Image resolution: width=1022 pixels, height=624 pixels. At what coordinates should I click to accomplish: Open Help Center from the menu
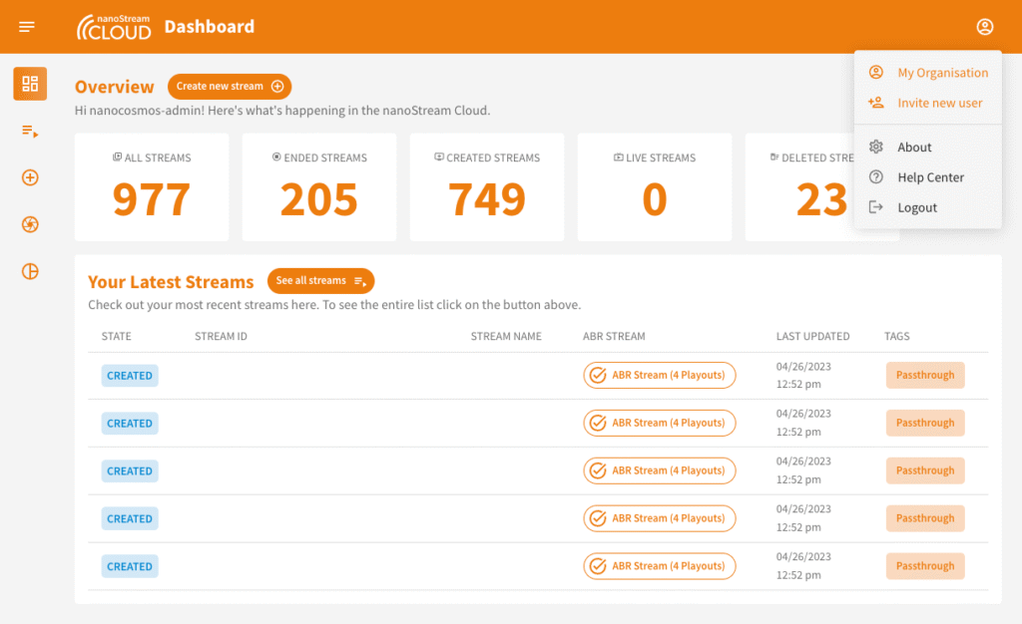929,177
